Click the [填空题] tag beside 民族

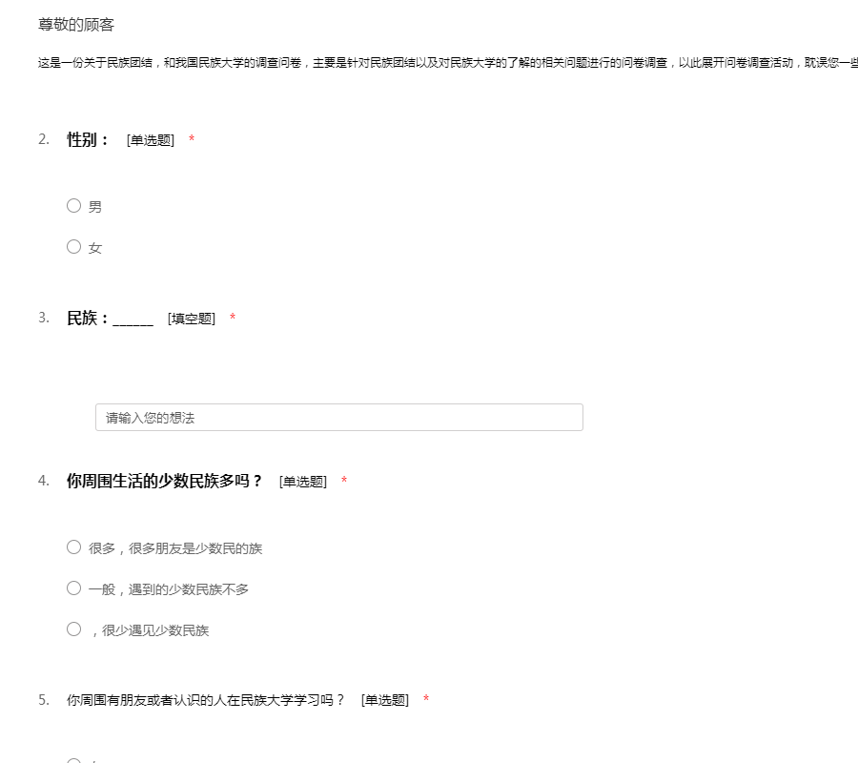click(192, 319)
